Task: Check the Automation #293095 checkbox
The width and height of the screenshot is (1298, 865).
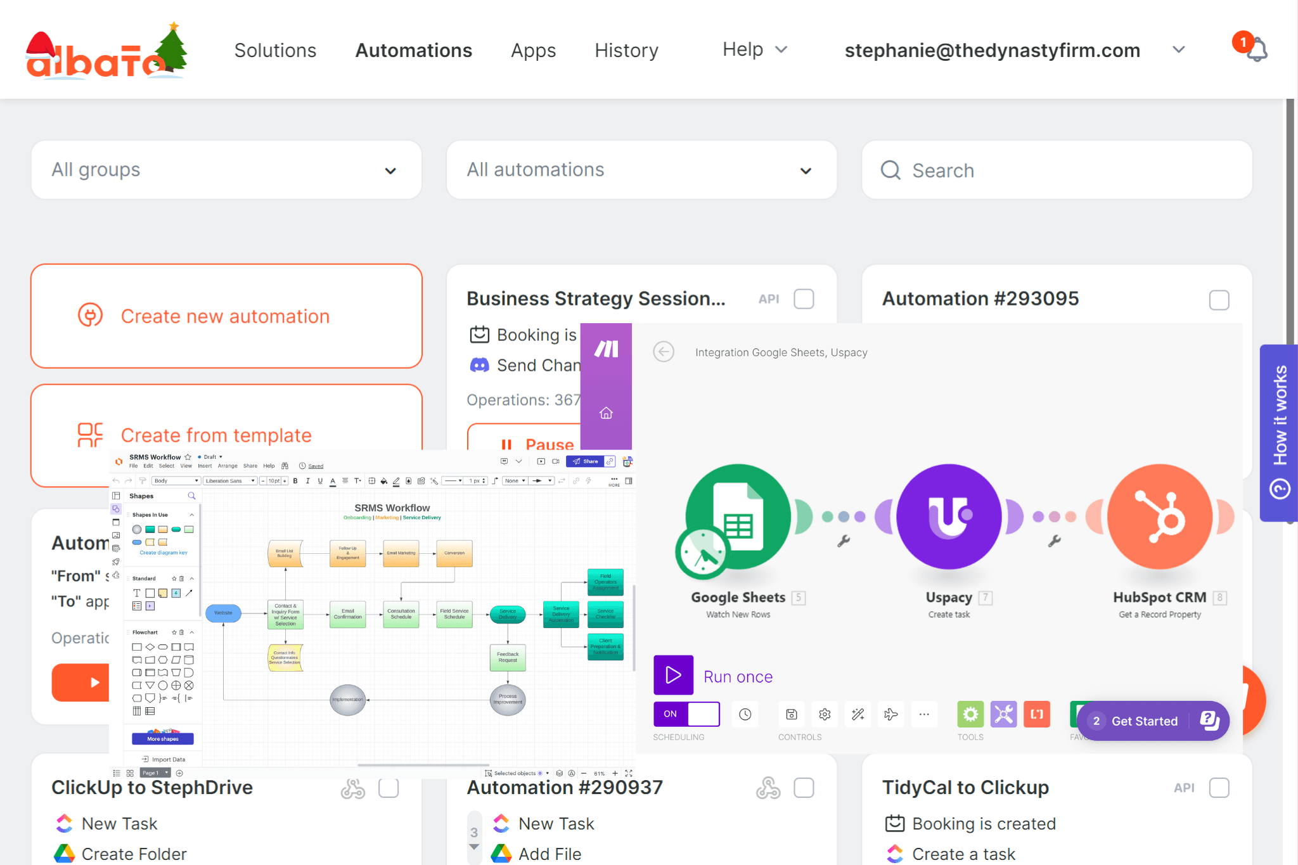Action: (x=1219, y=300)
